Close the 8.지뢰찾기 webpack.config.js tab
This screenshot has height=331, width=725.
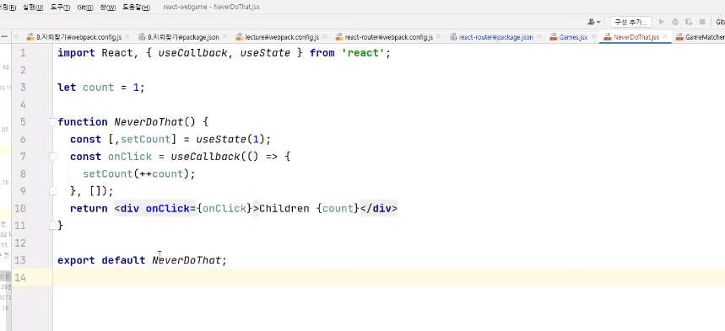(x=128, y=37)
